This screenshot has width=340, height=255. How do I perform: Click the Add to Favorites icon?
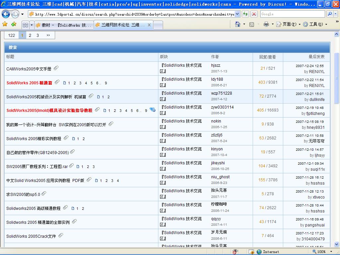click(14, 24)
